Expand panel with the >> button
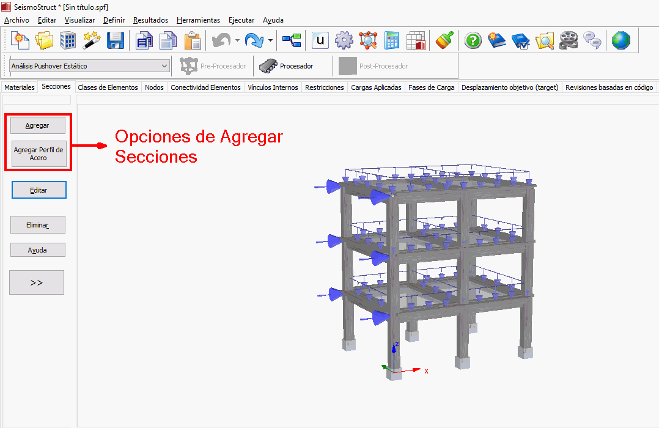Image resolution: width=659 pixels, height=428 pixels. coord(37,282)
